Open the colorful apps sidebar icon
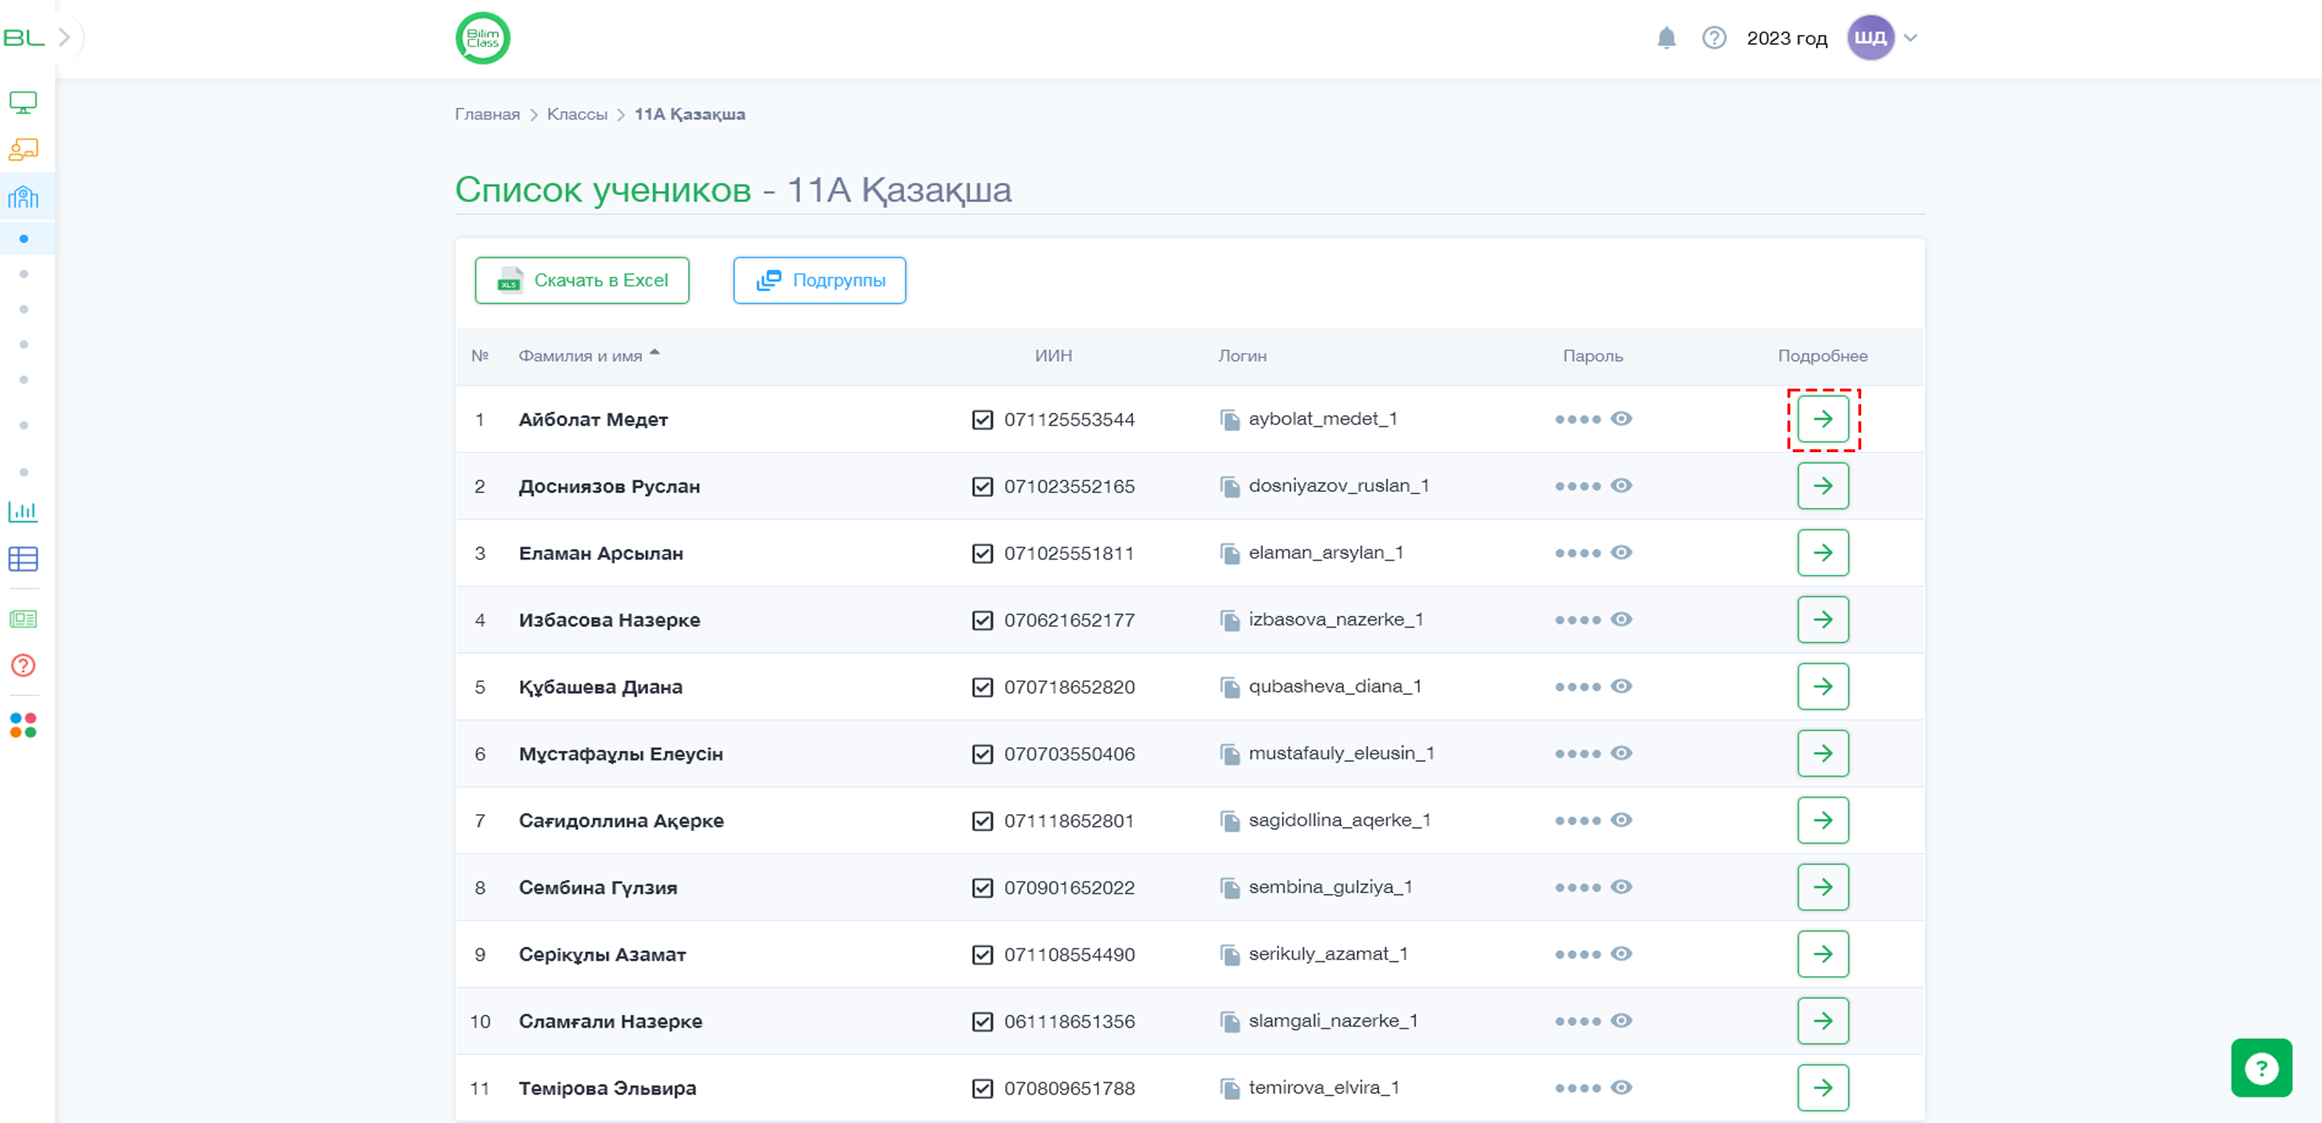 (22, 725)
